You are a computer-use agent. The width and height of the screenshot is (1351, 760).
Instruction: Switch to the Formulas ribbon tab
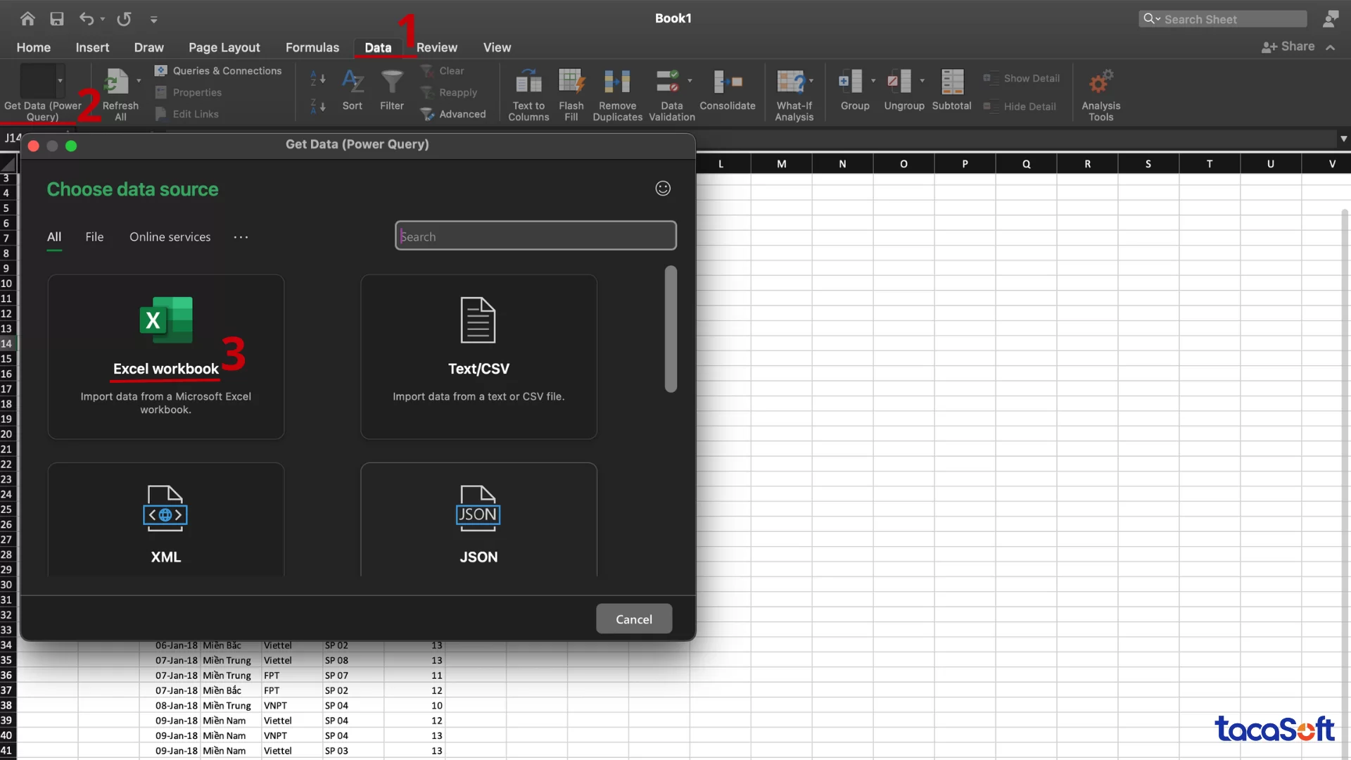(x=312, y=47)
